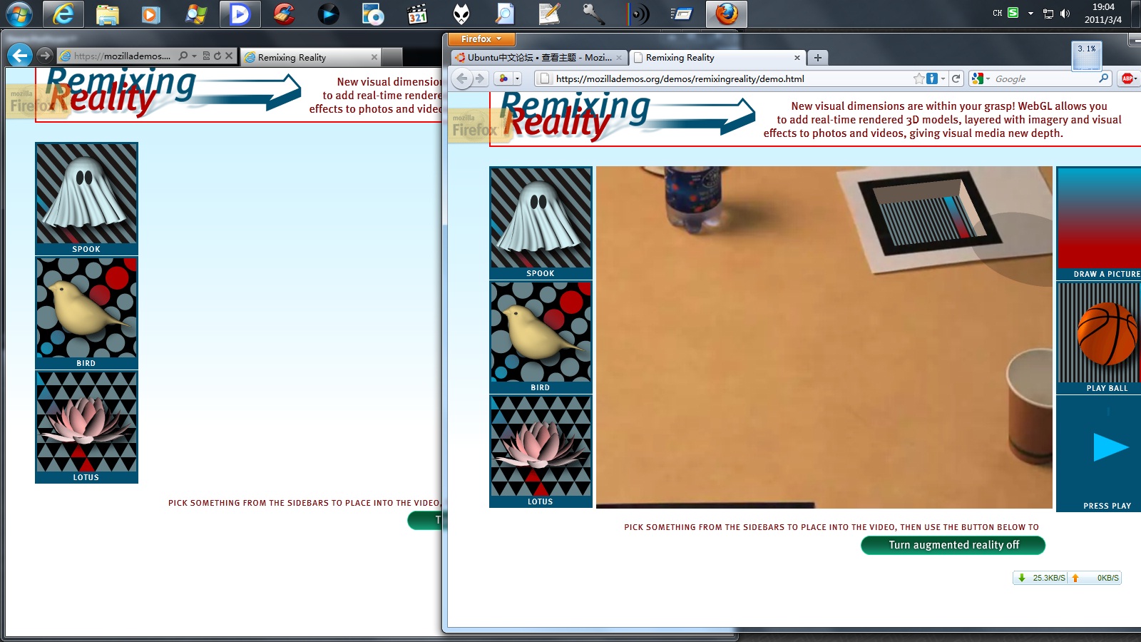Refresh the page in Internet Explorer
This screenshot has width=1141, height=642.
(x=218, y=56)
